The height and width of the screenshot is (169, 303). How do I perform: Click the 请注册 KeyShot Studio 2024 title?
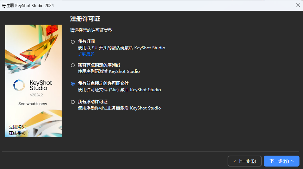tap(27, 6)
